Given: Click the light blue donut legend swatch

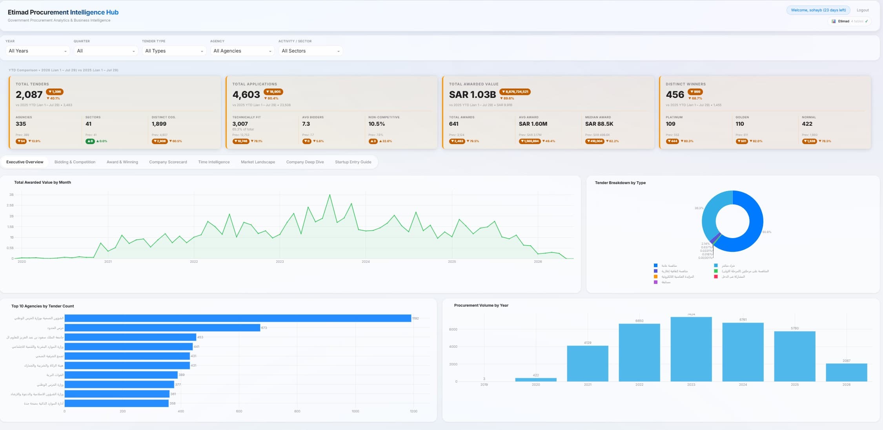Looking at the screenshot, I should [x=716, y=266].
